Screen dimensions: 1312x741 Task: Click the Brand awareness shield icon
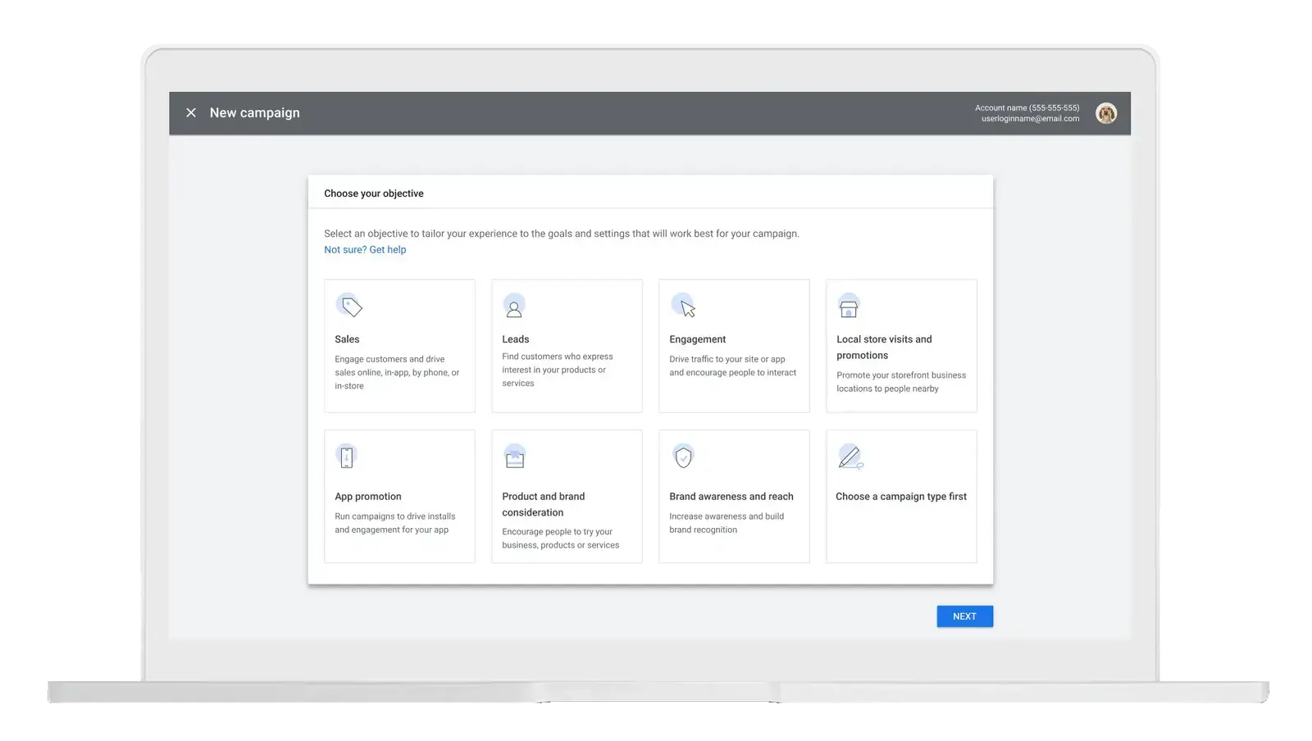tap(683, 457)
